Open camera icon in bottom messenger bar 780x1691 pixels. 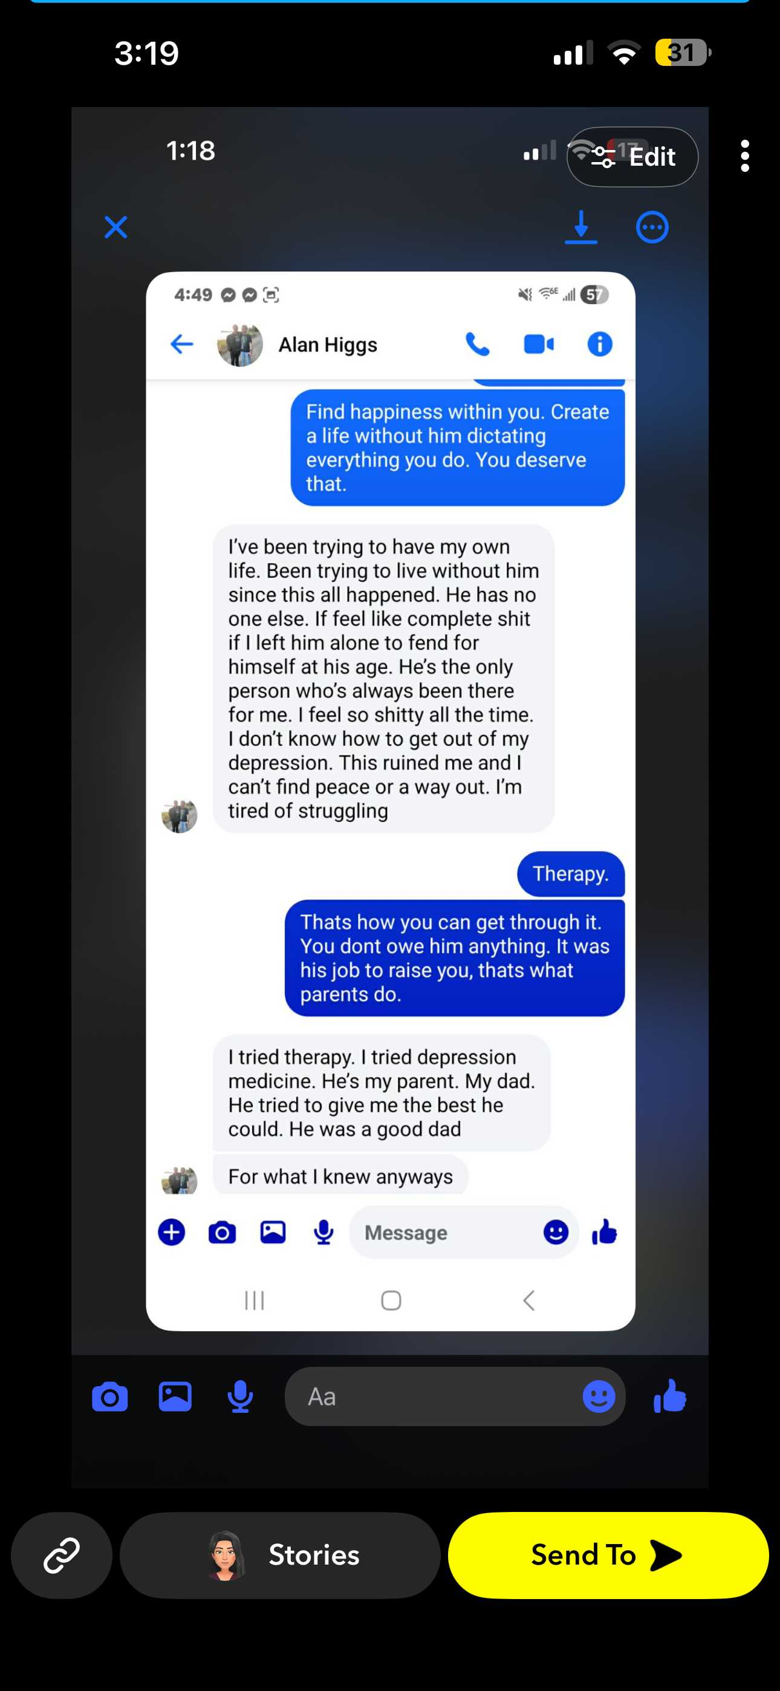click(x=109, y=1396)
